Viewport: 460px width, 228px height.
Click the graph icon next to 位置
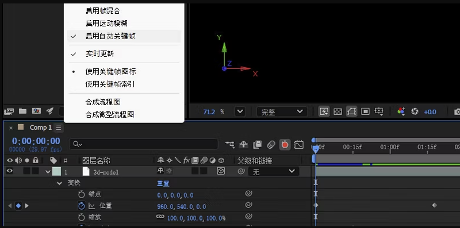pyautogui.click(x=92, y=206)
